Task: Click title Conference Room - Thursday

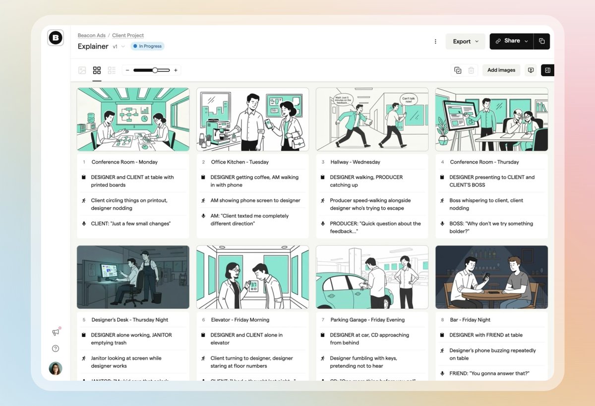Action: click(484, 162)
